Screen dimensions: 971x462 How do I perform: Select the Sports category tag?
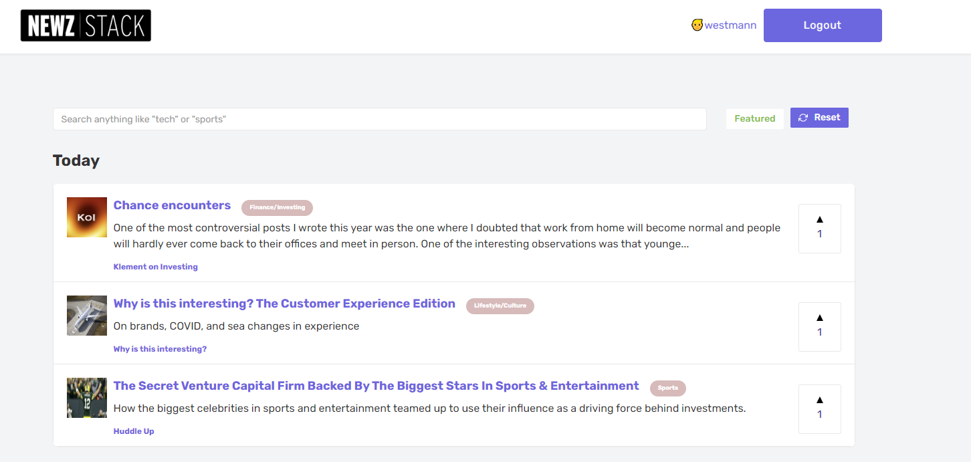click(667, 388)
